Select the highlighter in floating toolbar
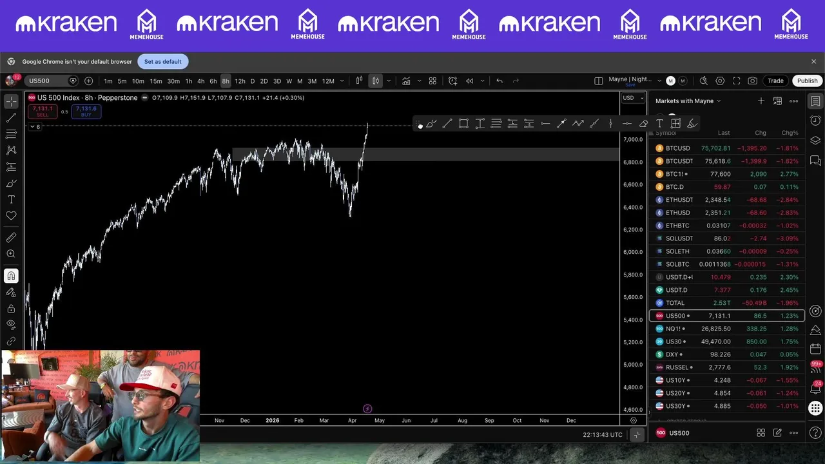This screenshot has width=825, height=464. 692,124
